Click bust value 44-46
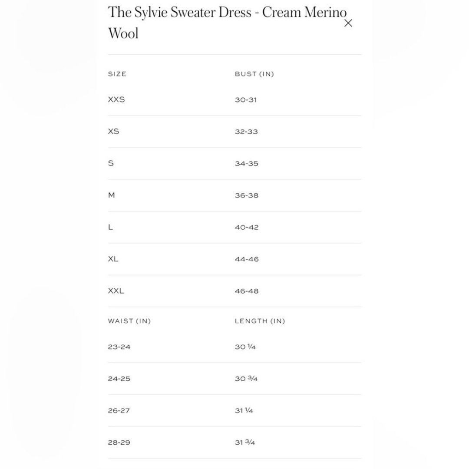This screenshot has height=469, width=469. [x=247, y=259]
